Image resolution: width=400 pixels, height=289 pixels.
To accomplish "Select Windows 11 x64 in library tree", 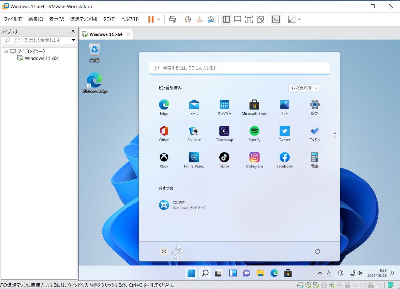I will point(42,58).
